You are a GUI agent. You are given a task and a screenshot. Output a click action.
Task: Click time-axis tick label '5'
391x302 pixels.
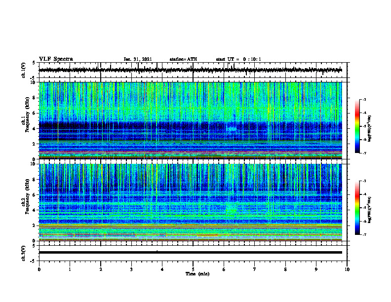click(x=193, y=269)
